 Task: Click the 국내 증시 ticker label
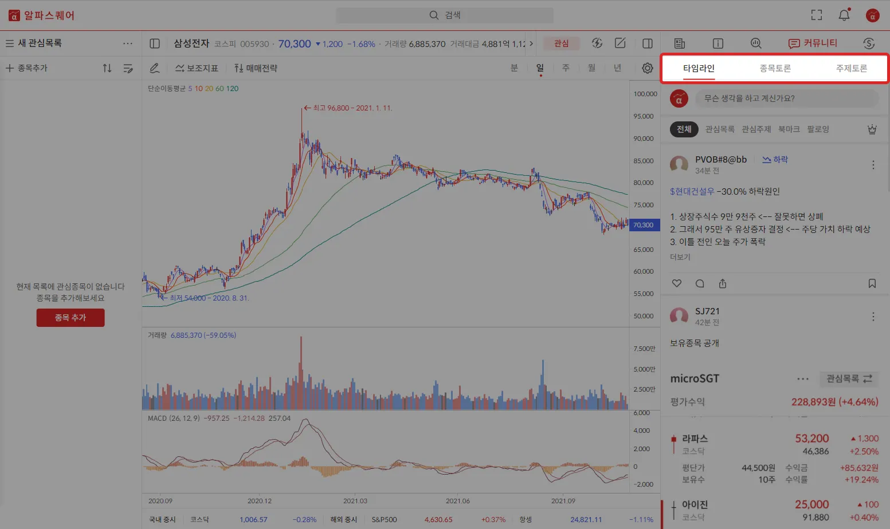coord(162,520)
